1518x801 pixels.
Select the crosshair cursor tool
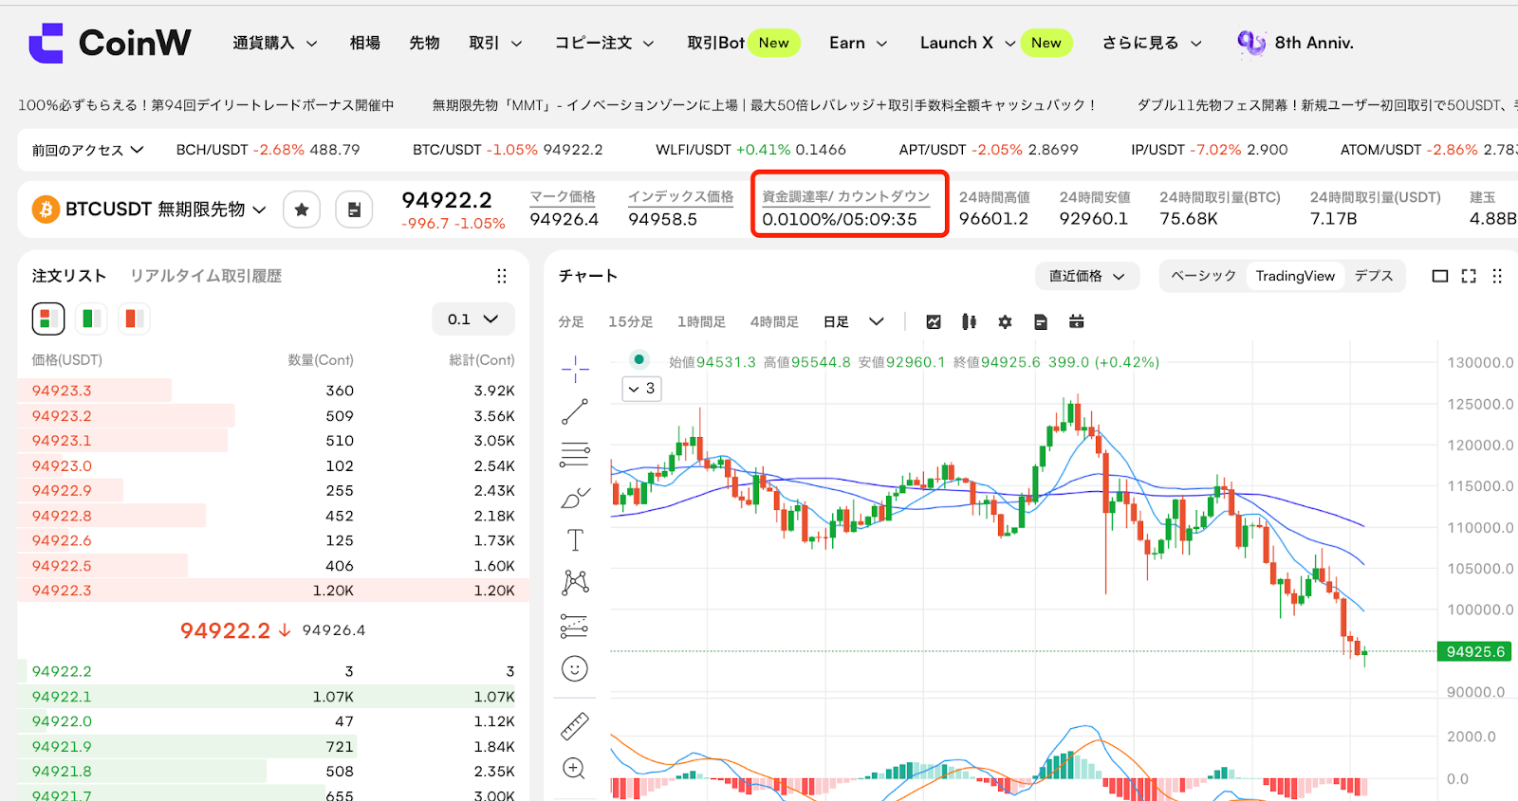click(575, 369)
